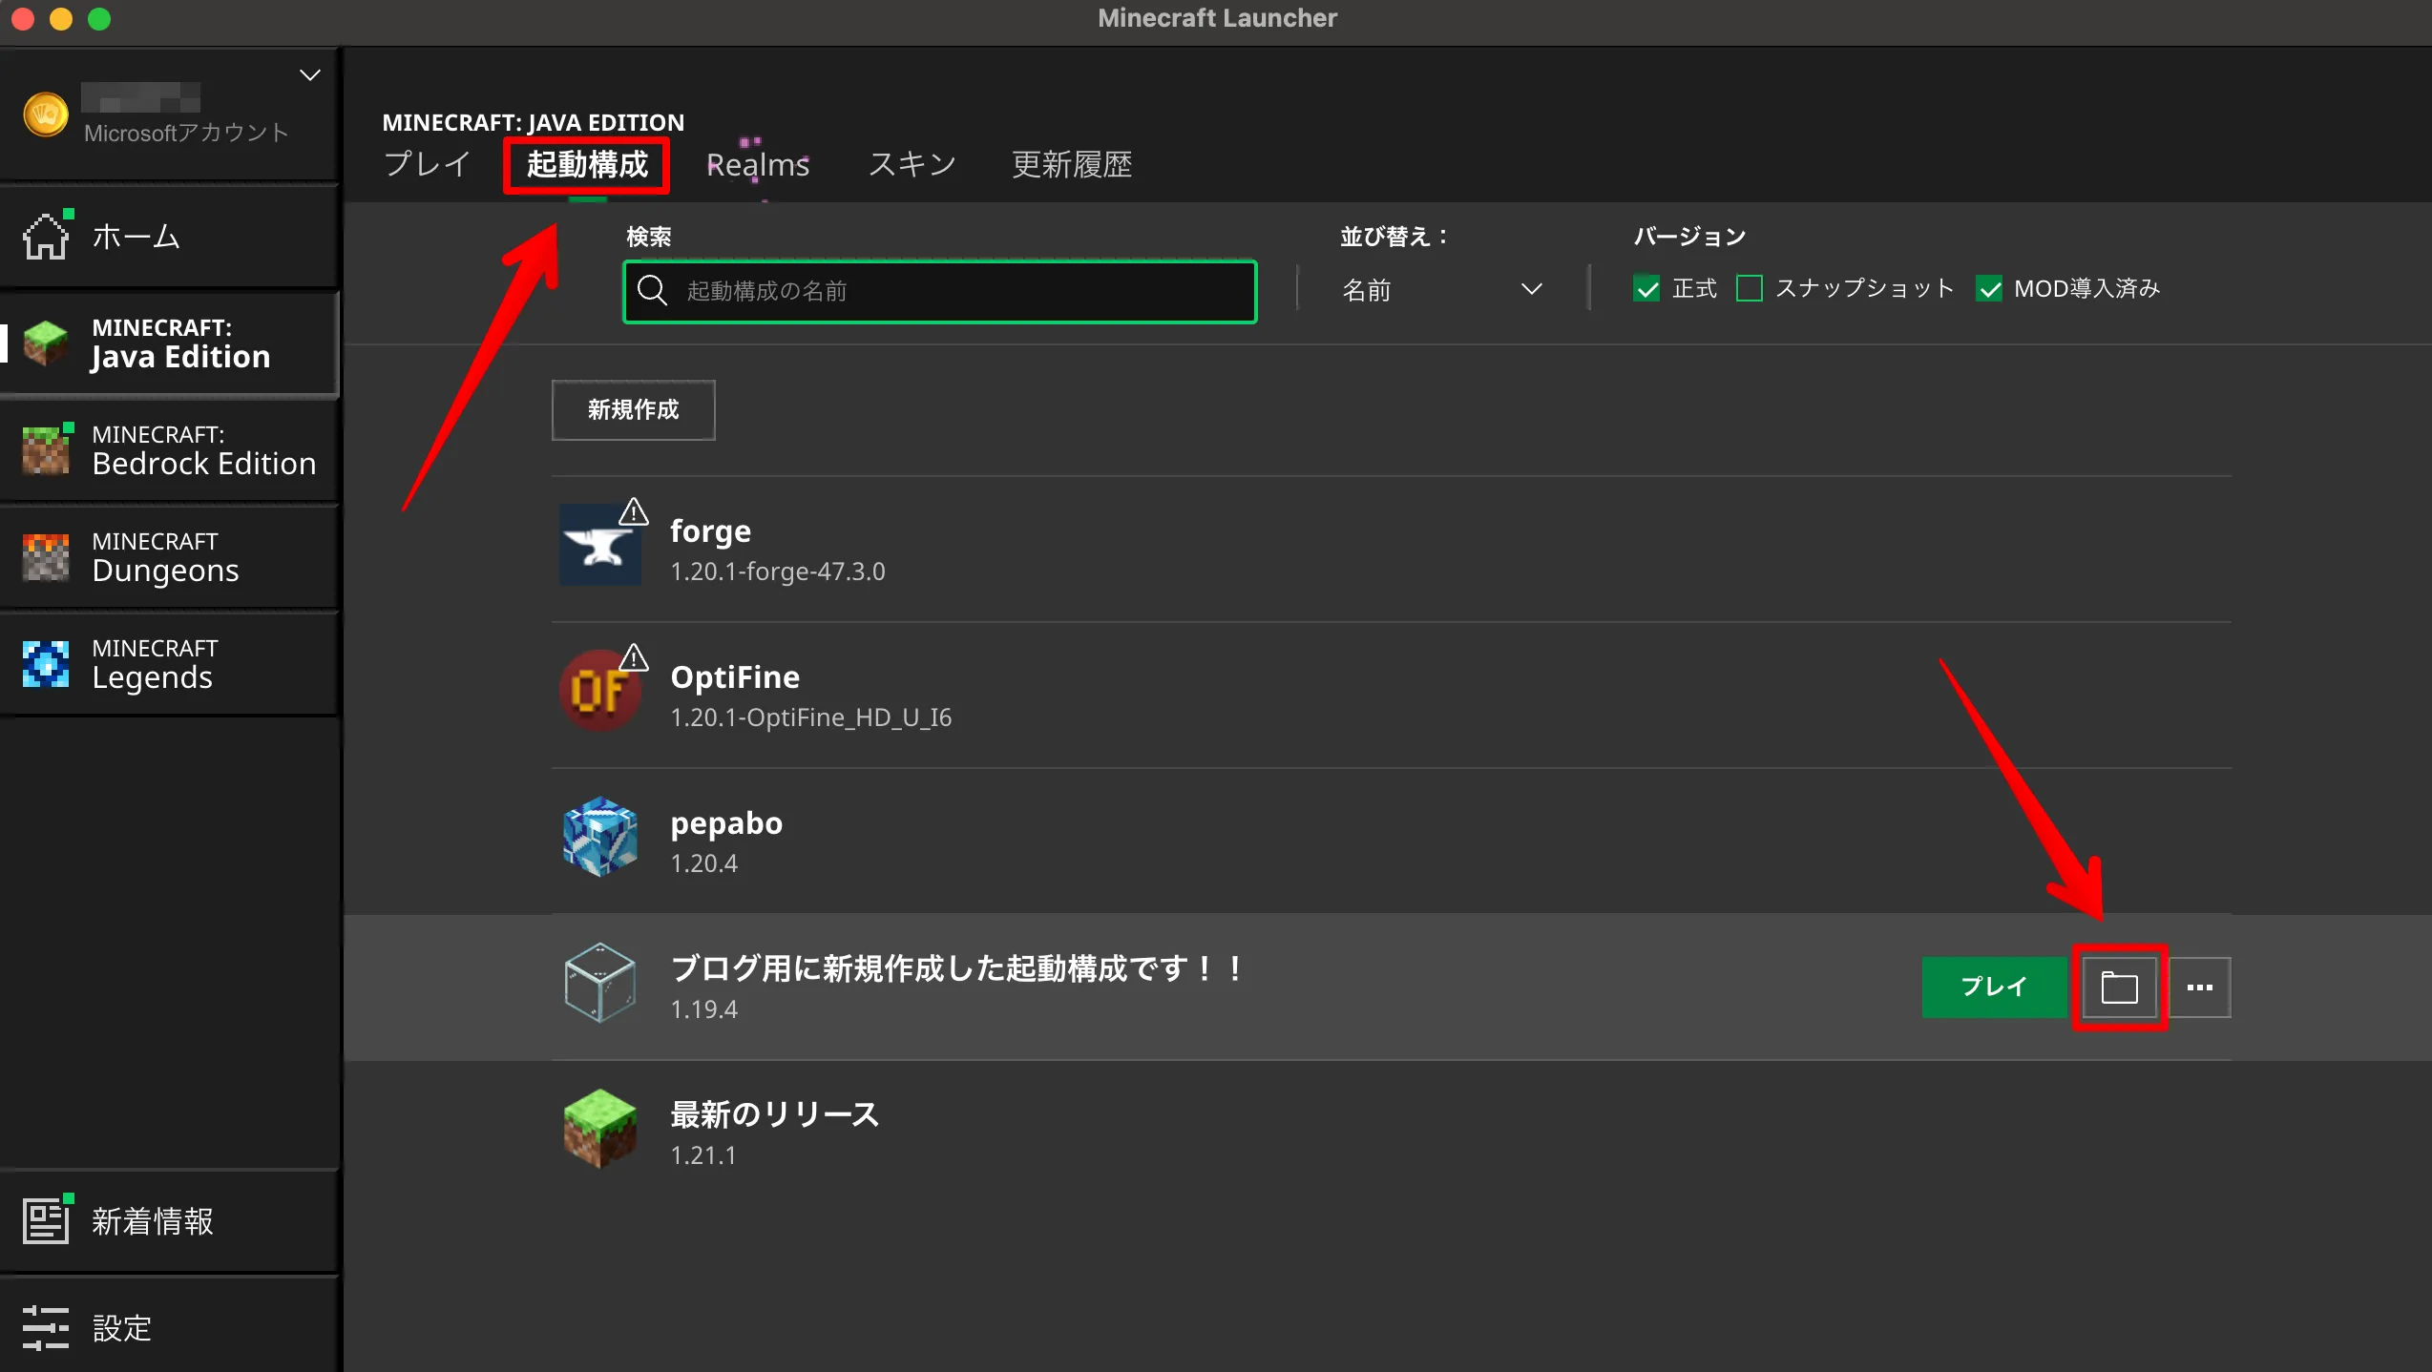Screen dimensions: 2432x1372
Task: Switch to the 更新履歴 tab
Action: coord(1072,165)
